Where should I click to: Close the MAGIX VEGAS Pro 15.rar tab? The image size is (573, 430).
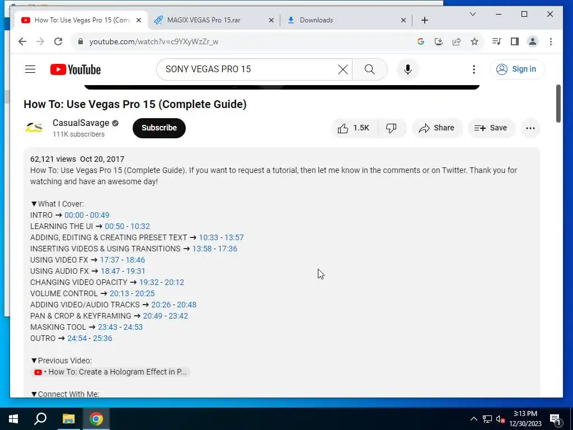click(271, 20)
